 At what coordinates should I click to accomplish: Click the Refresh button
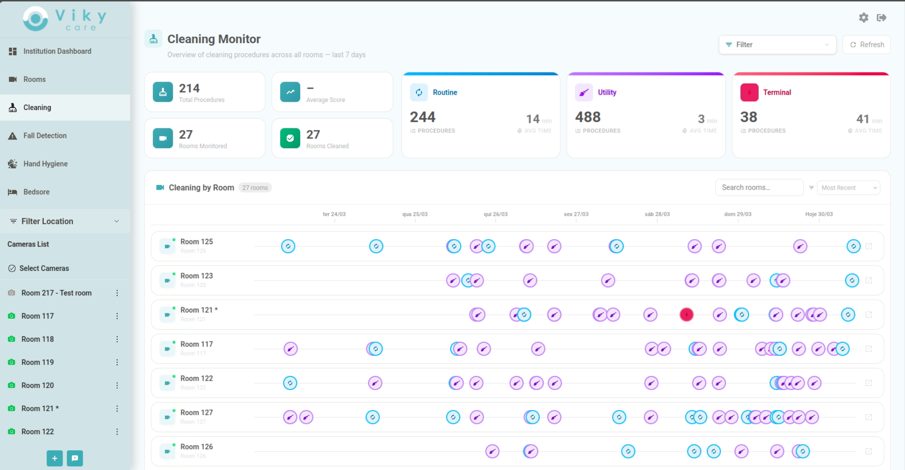pos(867,44)
